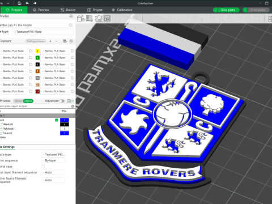Add a new filament slot

tap(50, 41)
